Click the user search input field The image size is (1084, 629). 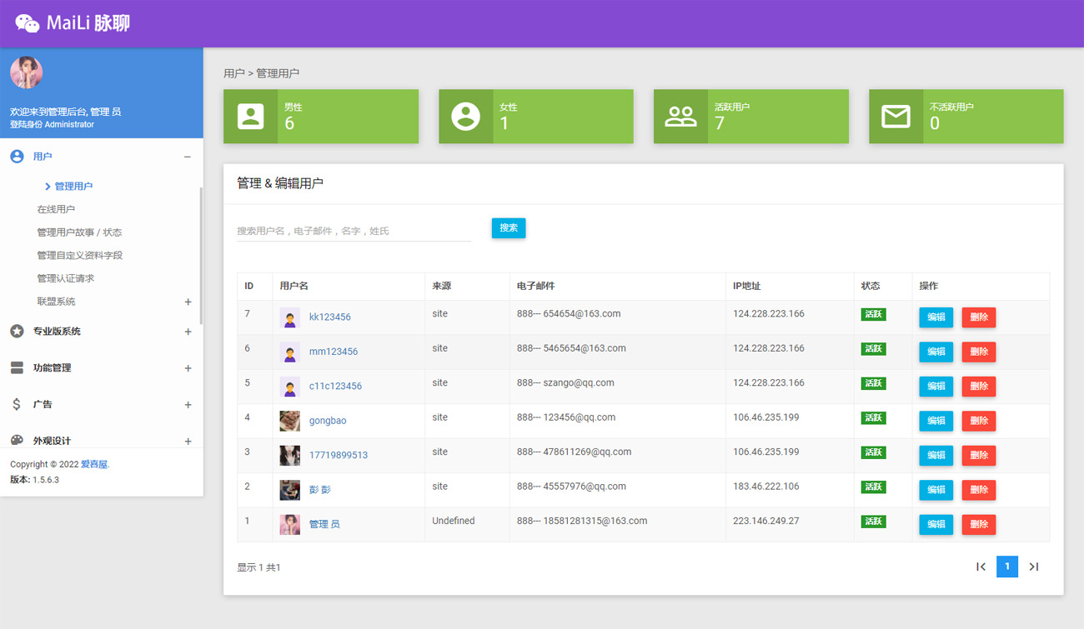click(350, 228)
